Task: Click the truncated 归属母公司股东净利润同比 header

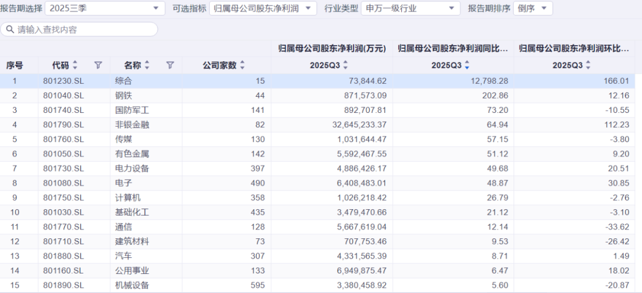Action: coord(453,49)
